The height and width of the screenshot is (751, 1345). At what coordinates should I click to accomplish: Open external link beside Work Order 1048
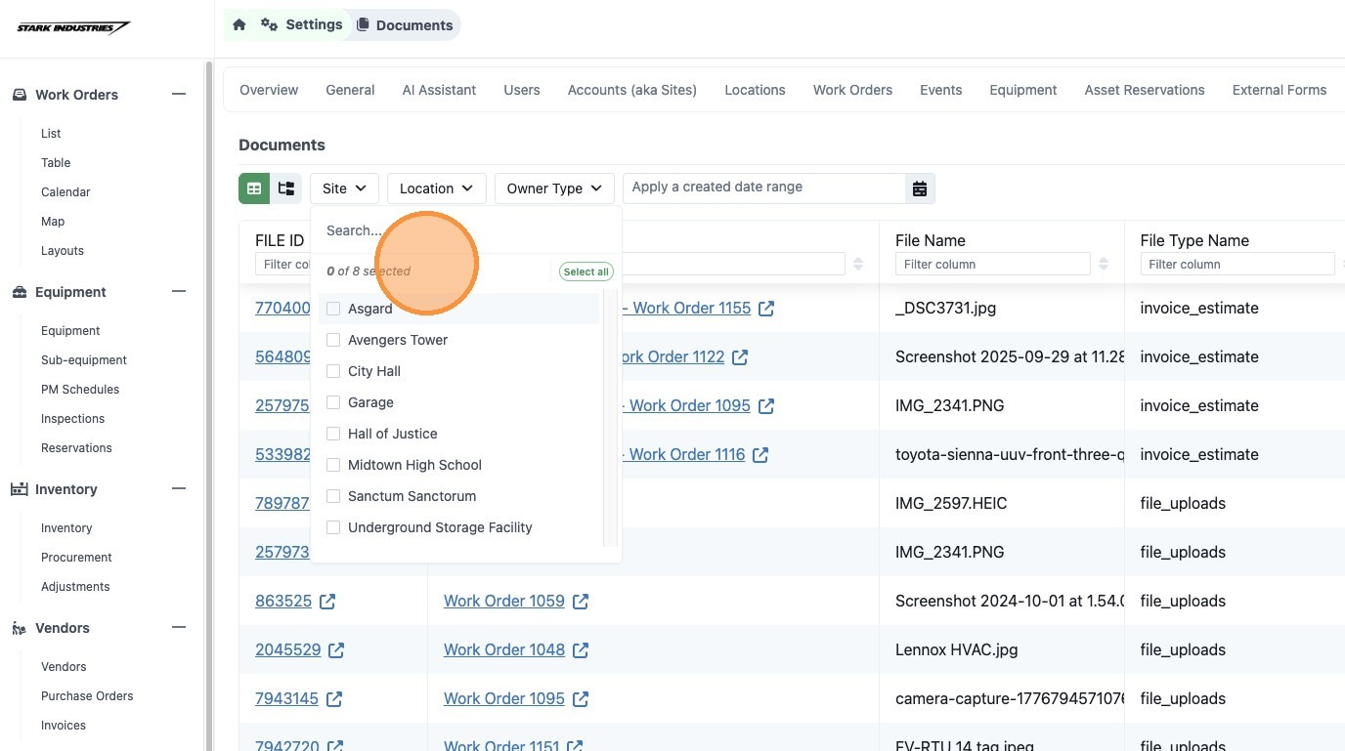(581, 650)
